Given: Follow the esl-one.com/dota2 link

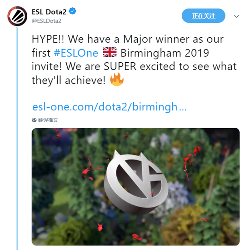Looking at the screenshot, I should [110, 107].
